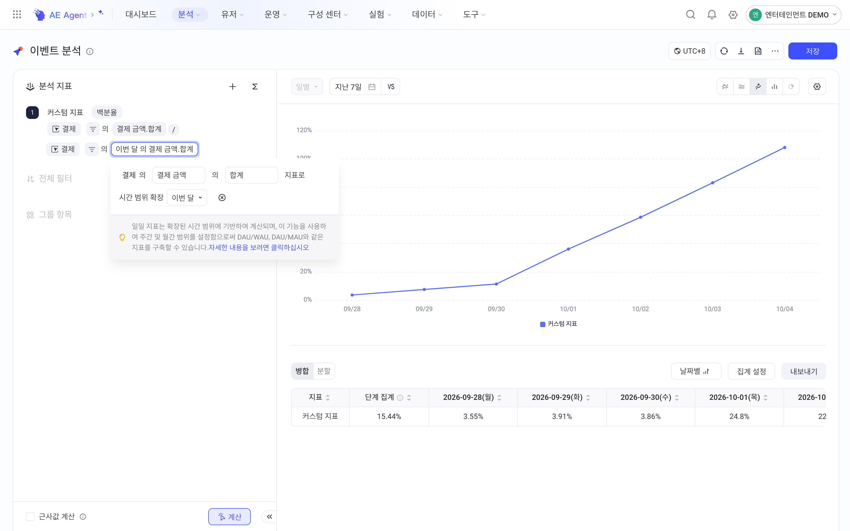
Task: Open the more options ellipsis icon
Action: tap(775, 51)
